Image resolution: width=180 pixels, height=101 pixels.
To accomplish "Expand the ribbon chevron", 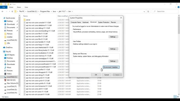I will pos(175,7).
